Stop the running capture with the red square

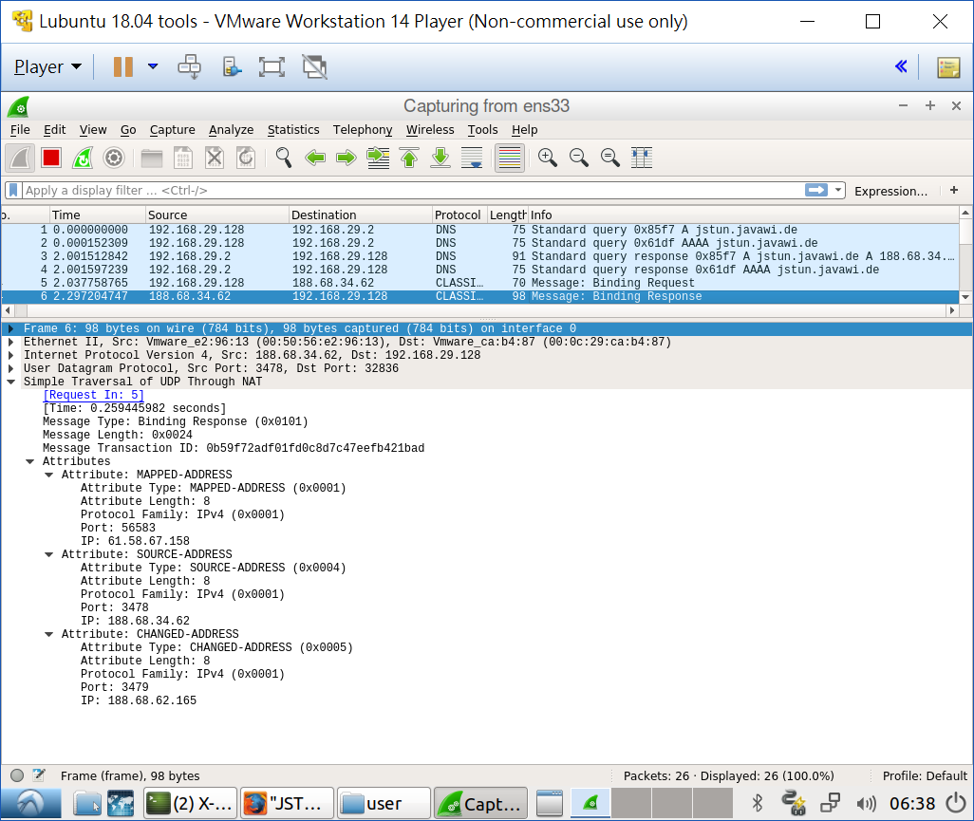[51, 158]
